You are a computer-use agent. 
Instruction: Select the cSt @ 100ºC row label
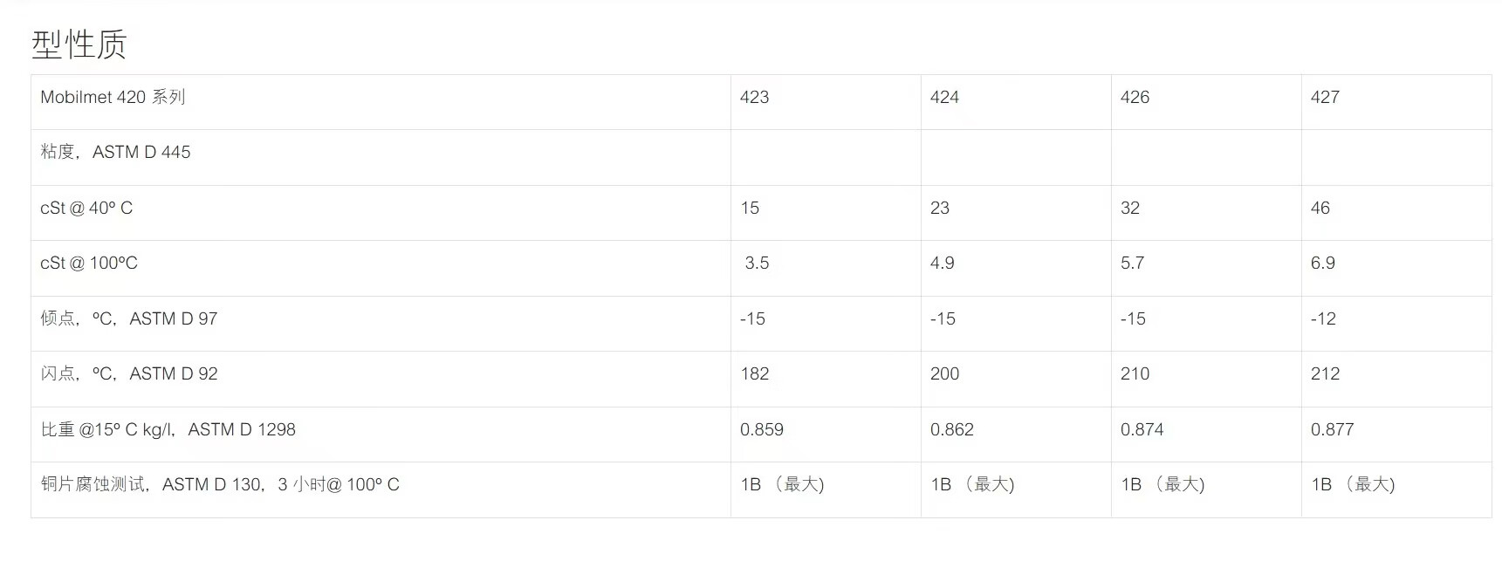point(89,263)
